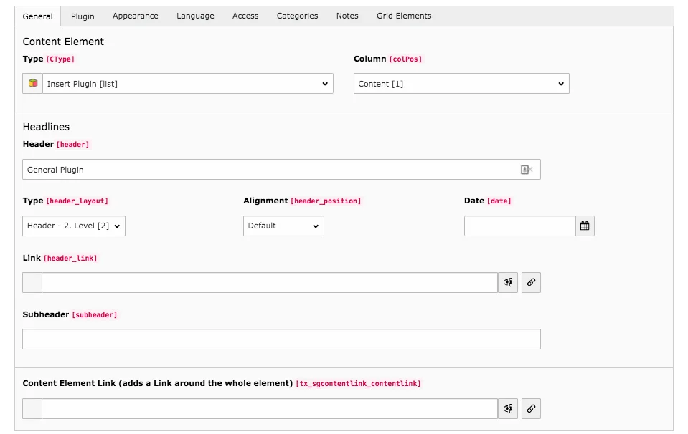Toggle link explanation icon on Header Link field
The height and width of the screenshot is (434, 688).
[507, 282]
